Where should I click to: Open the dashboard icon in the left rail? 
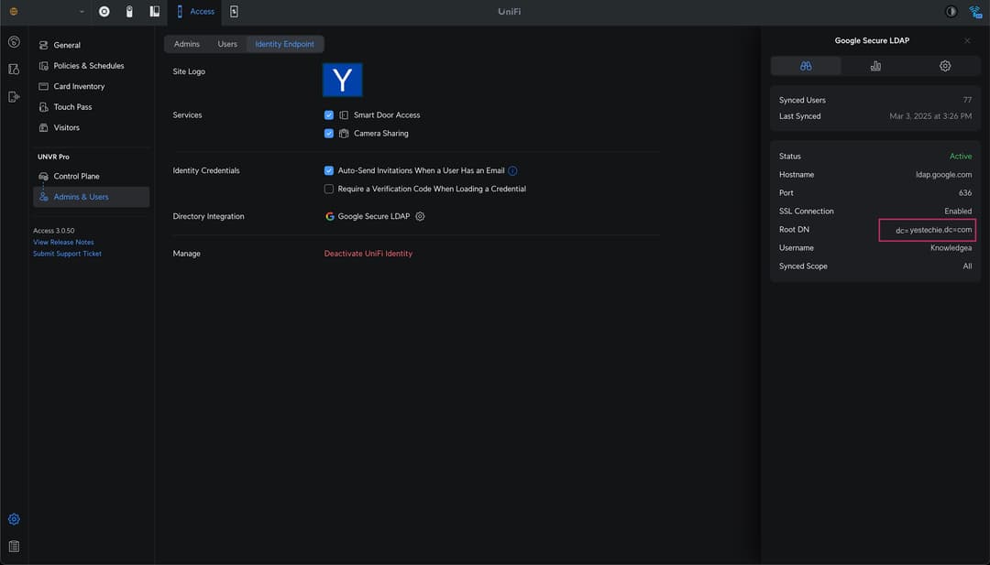pyautogui.click(x=14, y=42)
